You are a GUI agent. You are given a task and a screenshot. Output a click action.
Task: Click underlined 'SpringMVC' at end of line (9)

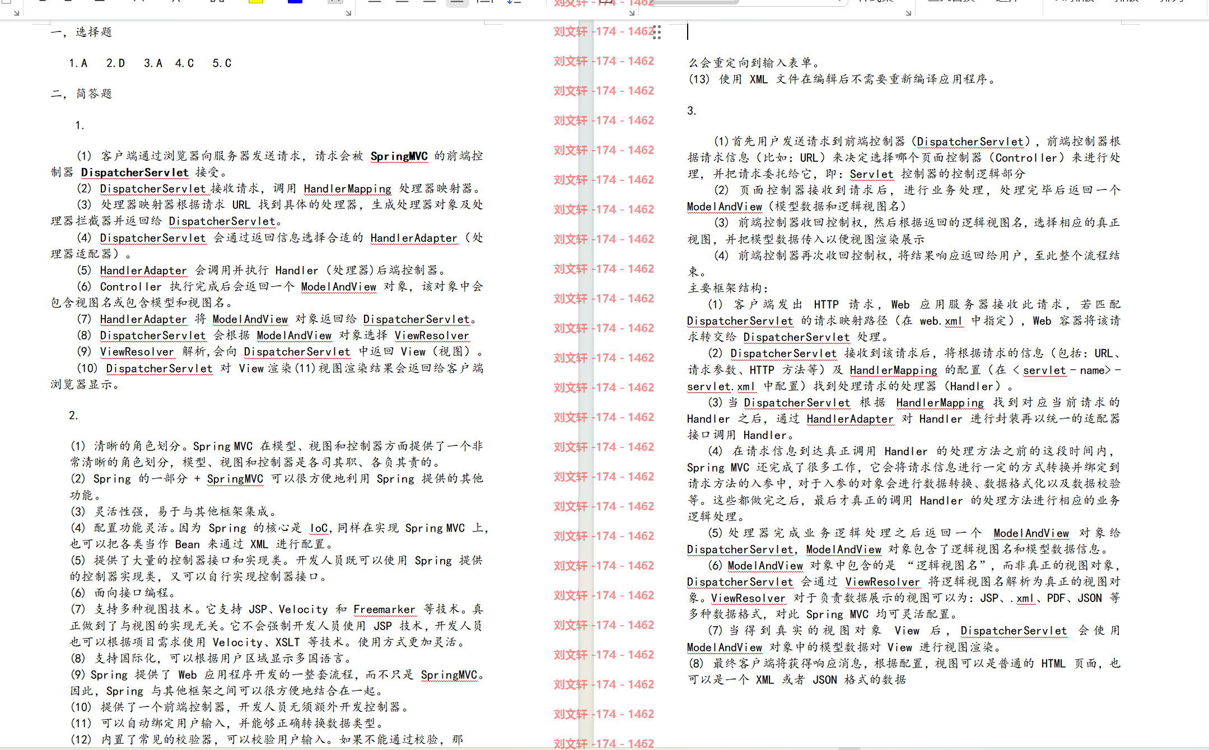(450, 675)
